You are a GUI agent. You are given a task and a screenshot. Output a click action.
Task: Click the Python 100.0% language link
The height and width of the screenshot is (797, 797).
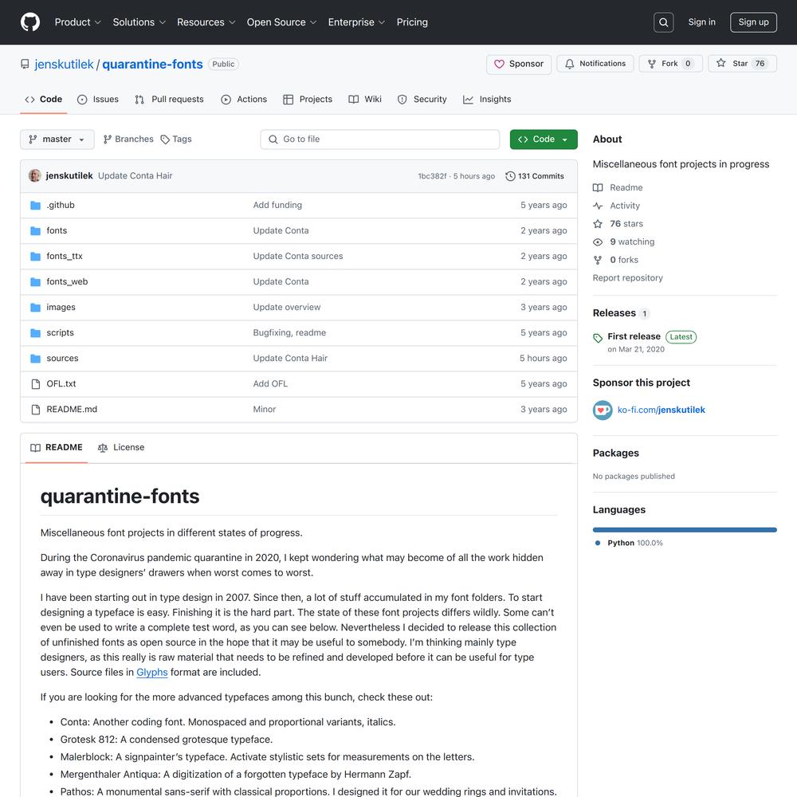630,544
